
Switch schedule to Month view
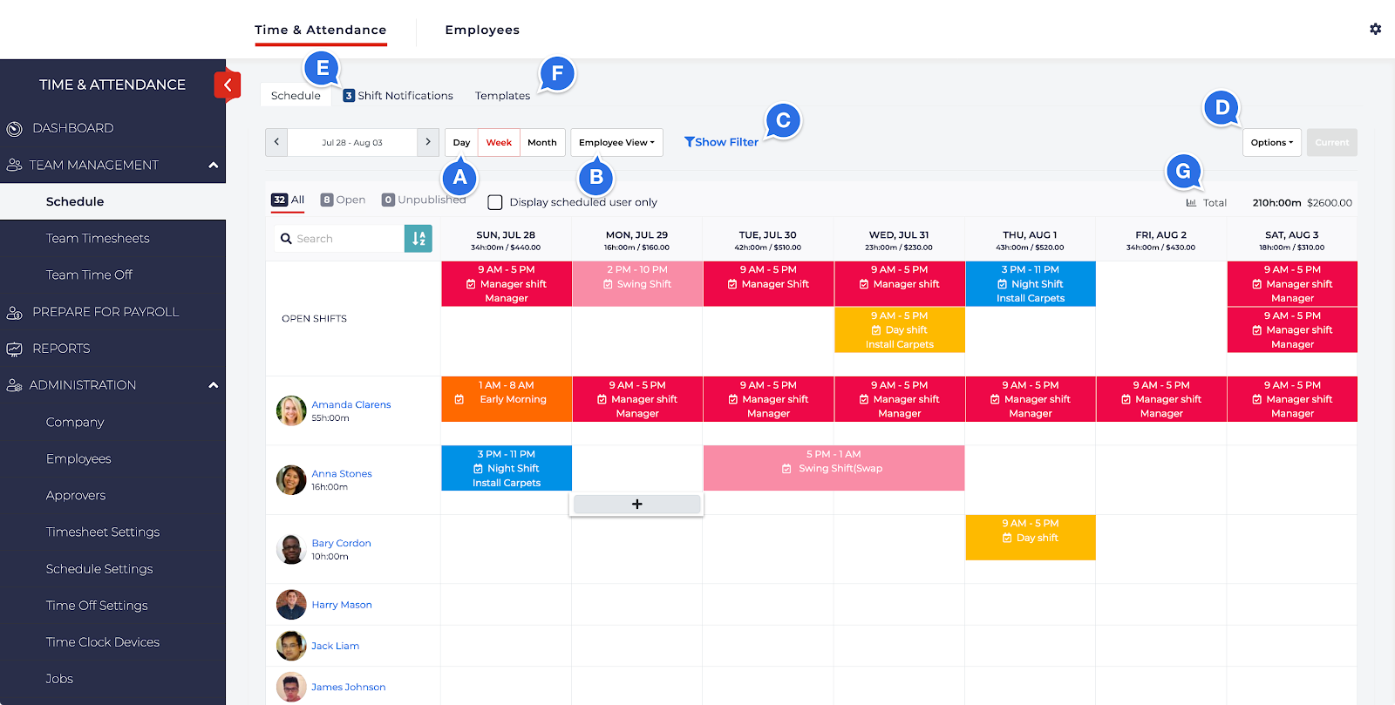click(541, 142)
